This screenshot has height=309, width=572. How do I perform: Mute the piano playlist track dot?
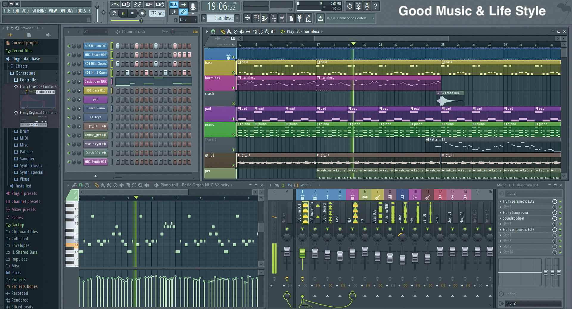[233, 135]
